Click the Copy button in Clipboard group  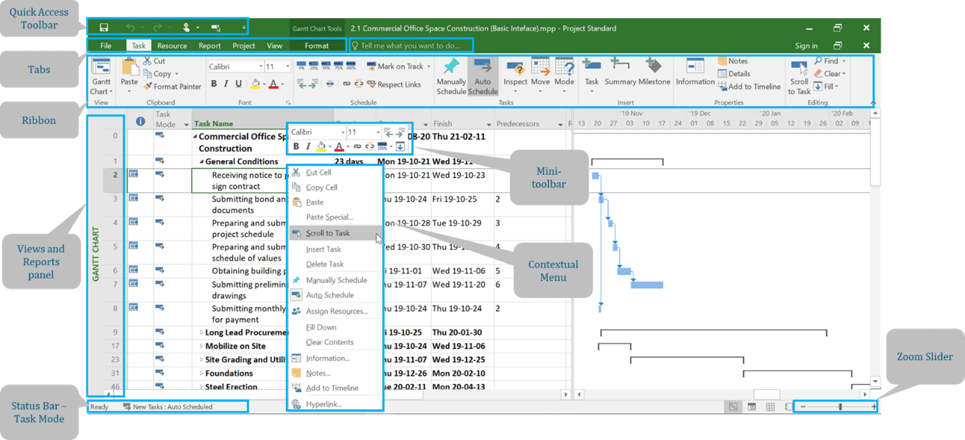pos(161,74)
